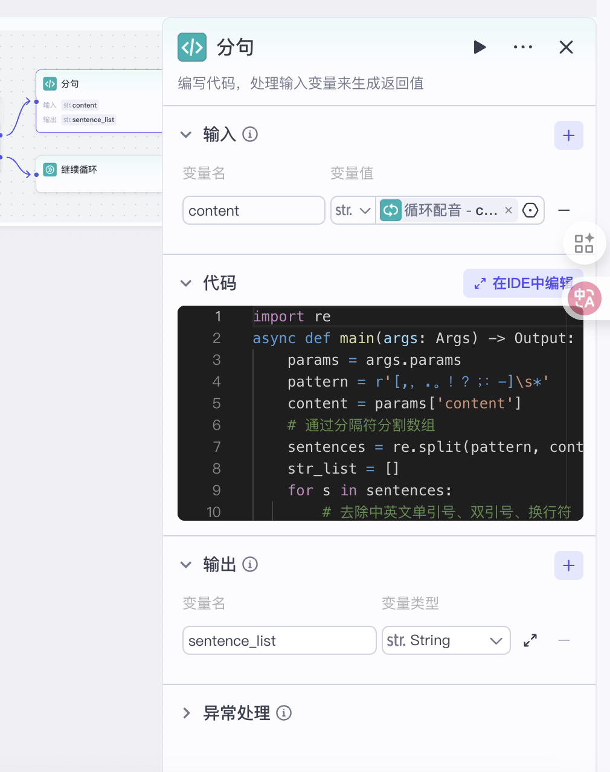Open the str. type dropdown for content

click(353, 210)
